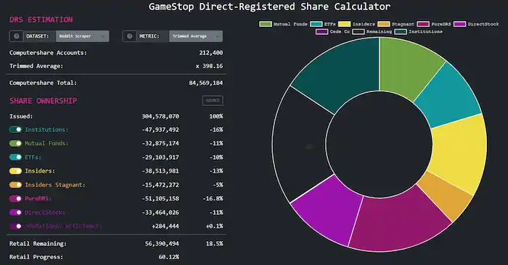
Task: Click the ETFs legend swatch
Action: [316, 24]
